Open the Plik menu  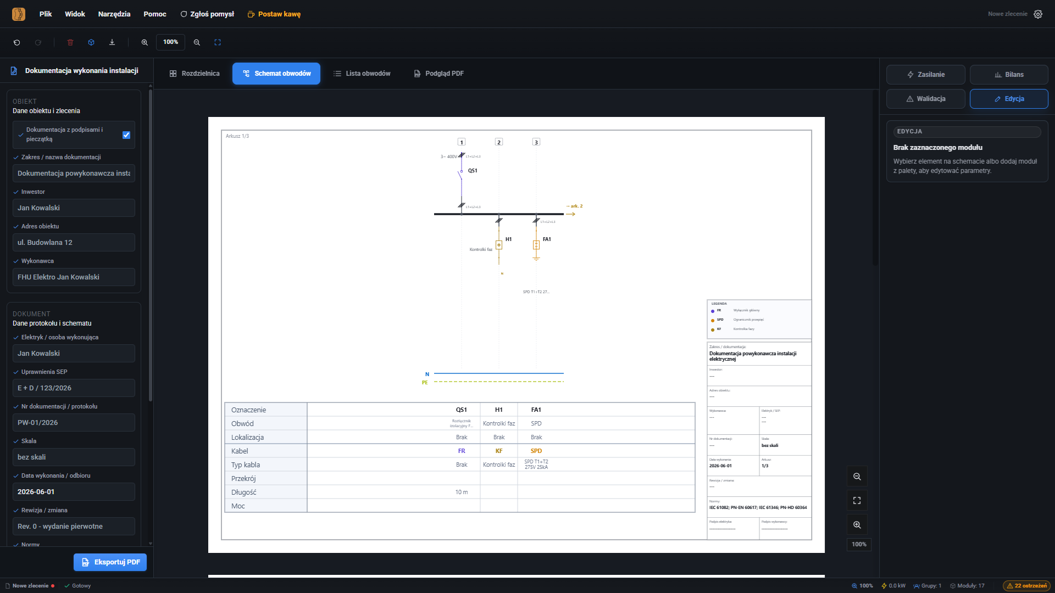[x=46, y=14]
